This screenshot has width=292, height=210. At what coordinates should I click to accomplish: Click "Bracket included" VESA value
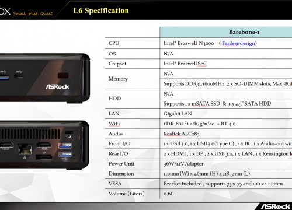(223, 184)
